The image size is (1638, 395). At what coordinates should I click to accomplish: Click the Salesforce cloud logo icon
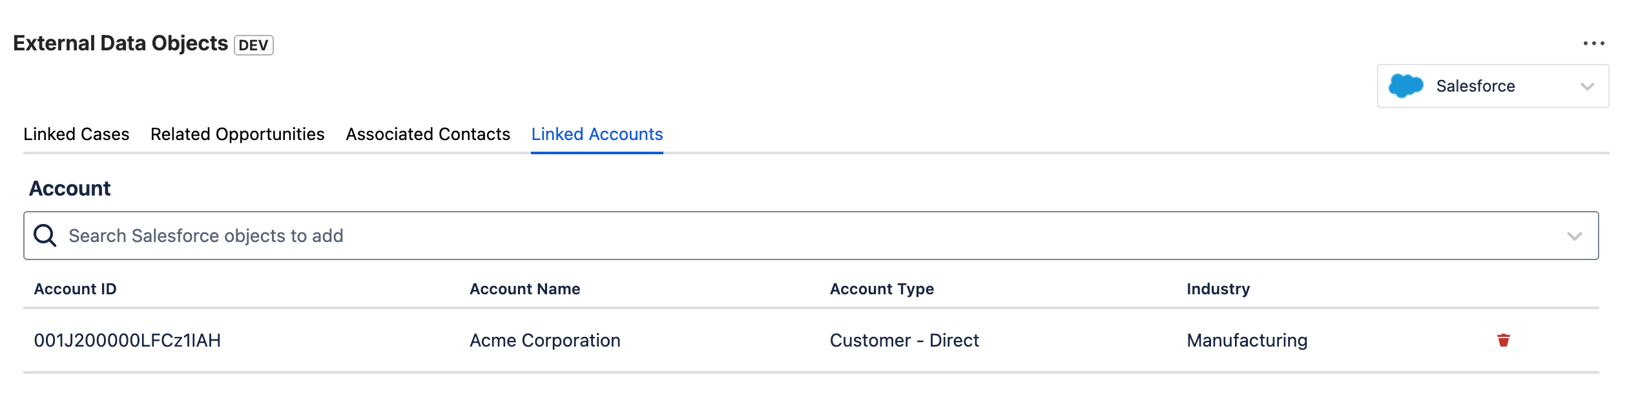pyautogui.click(x=1405, y=86)
